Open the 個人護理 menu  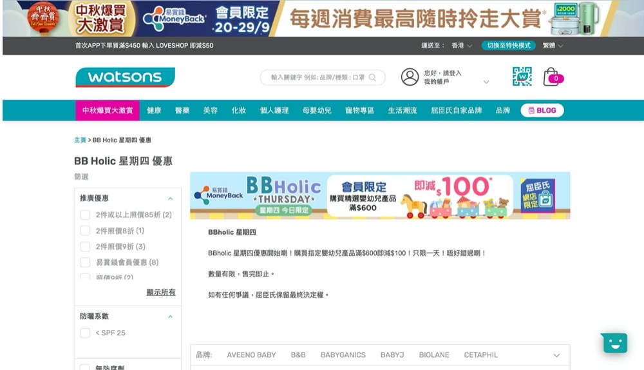pyautogui.click(x=274, y=110)
